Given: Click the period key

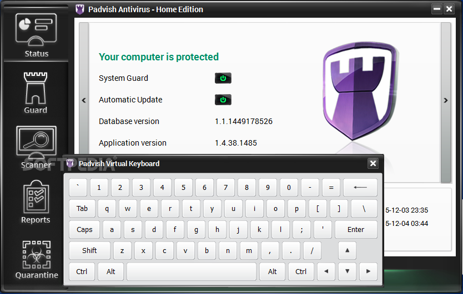Looking at the screenshot, I should (291, 251).
